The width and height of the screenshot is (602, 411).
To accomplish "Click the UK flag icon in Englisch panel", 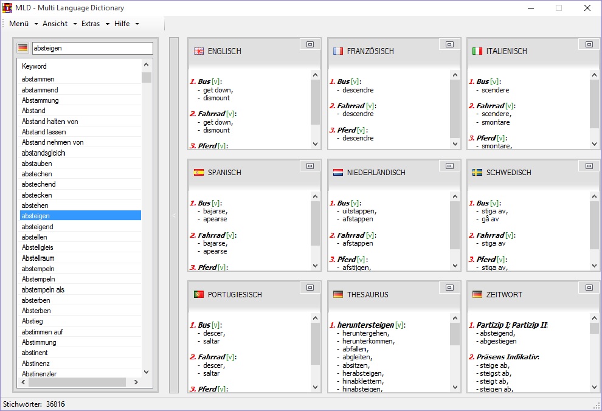I will pyautogui.click(x=198, y=51).
